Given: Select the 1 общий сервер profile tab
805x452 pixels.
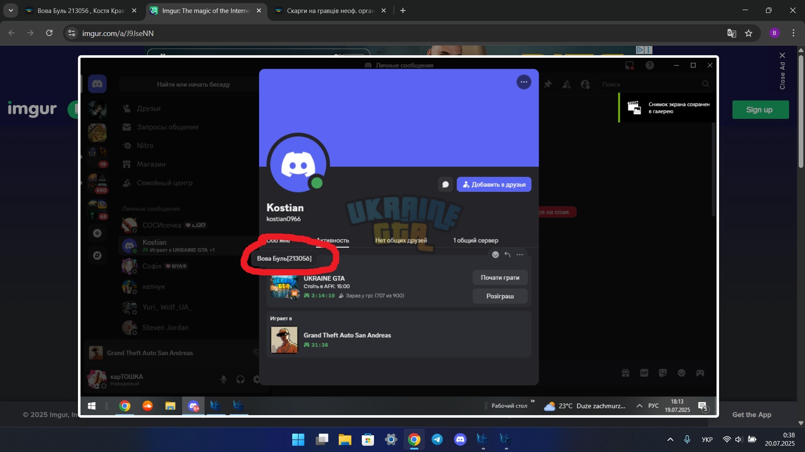Looking at the screenshot, I should click(475, 241).
